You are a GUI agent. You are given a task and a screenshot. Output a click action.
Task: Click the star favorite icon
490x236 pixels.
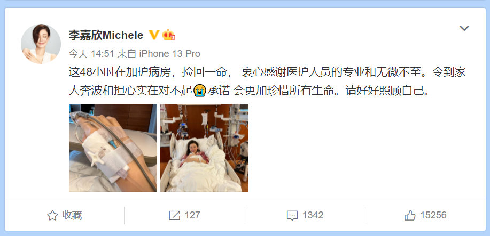click(52, 215)
